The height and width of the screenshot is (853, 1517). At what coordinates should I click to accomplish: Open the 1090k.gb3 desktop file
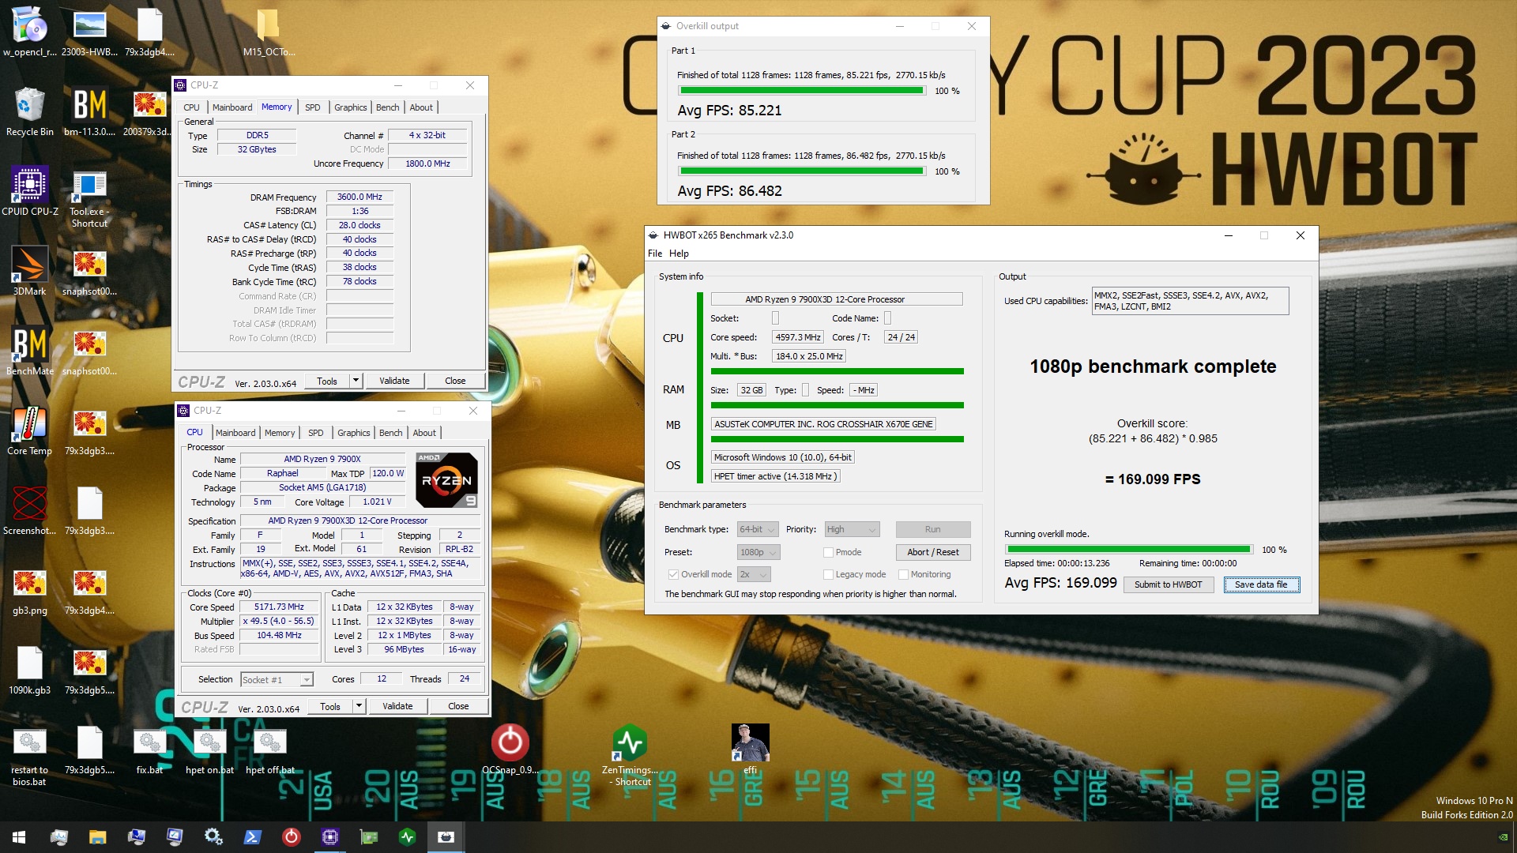(30, 669)
